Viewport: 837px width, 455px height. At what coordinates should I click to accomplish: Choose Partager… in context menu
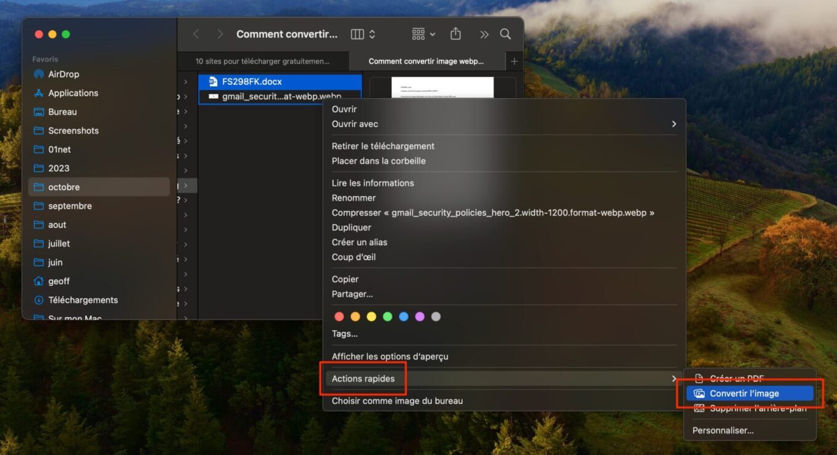click(352, 294)
